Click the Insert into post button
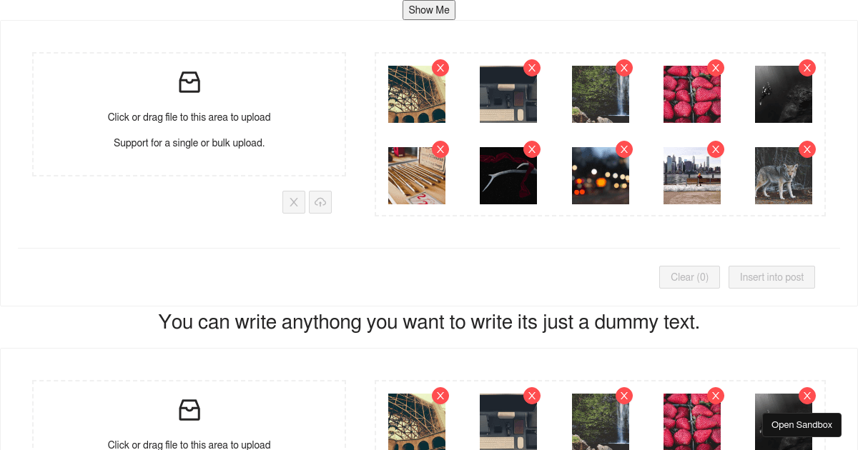Image resolution: width=858 pixels, height=450 pixels. pyautogui.click(x=771, y=277)
